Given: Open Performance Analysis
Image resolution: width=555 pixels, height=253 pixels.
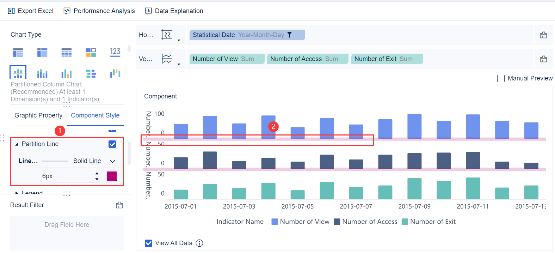Looking at the screenshot, I should click(99, 11).
